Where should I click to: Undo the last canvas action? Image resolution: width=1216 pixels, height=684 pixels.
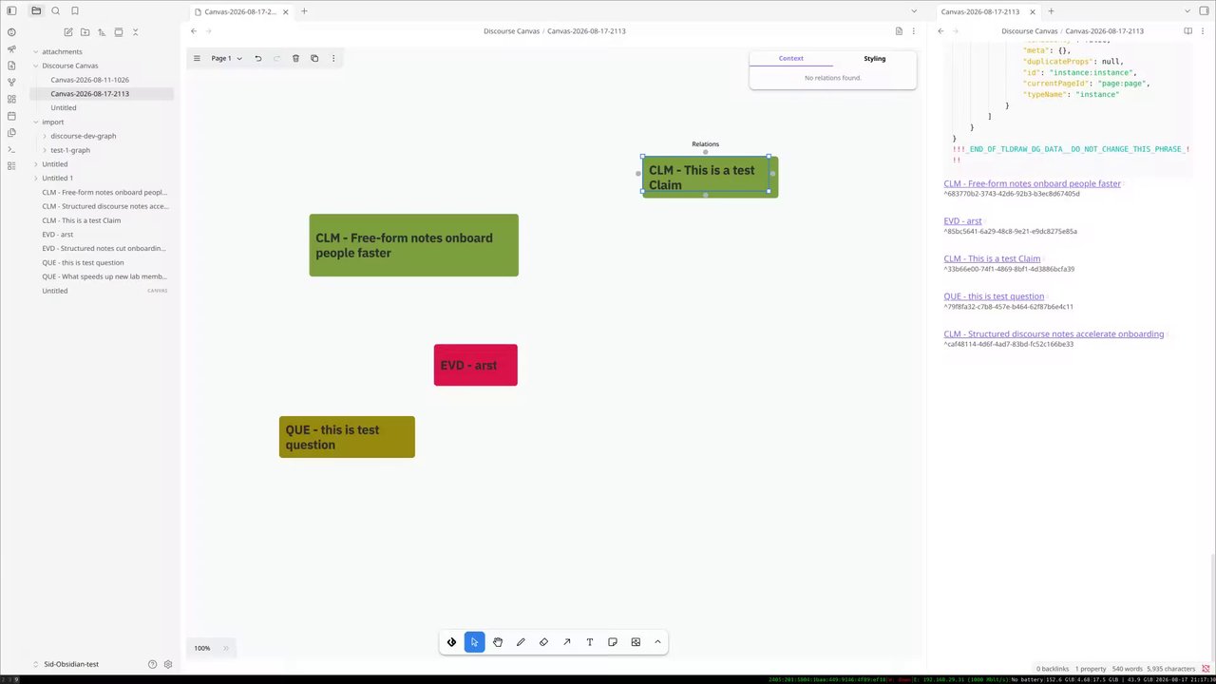click(257, 58)
